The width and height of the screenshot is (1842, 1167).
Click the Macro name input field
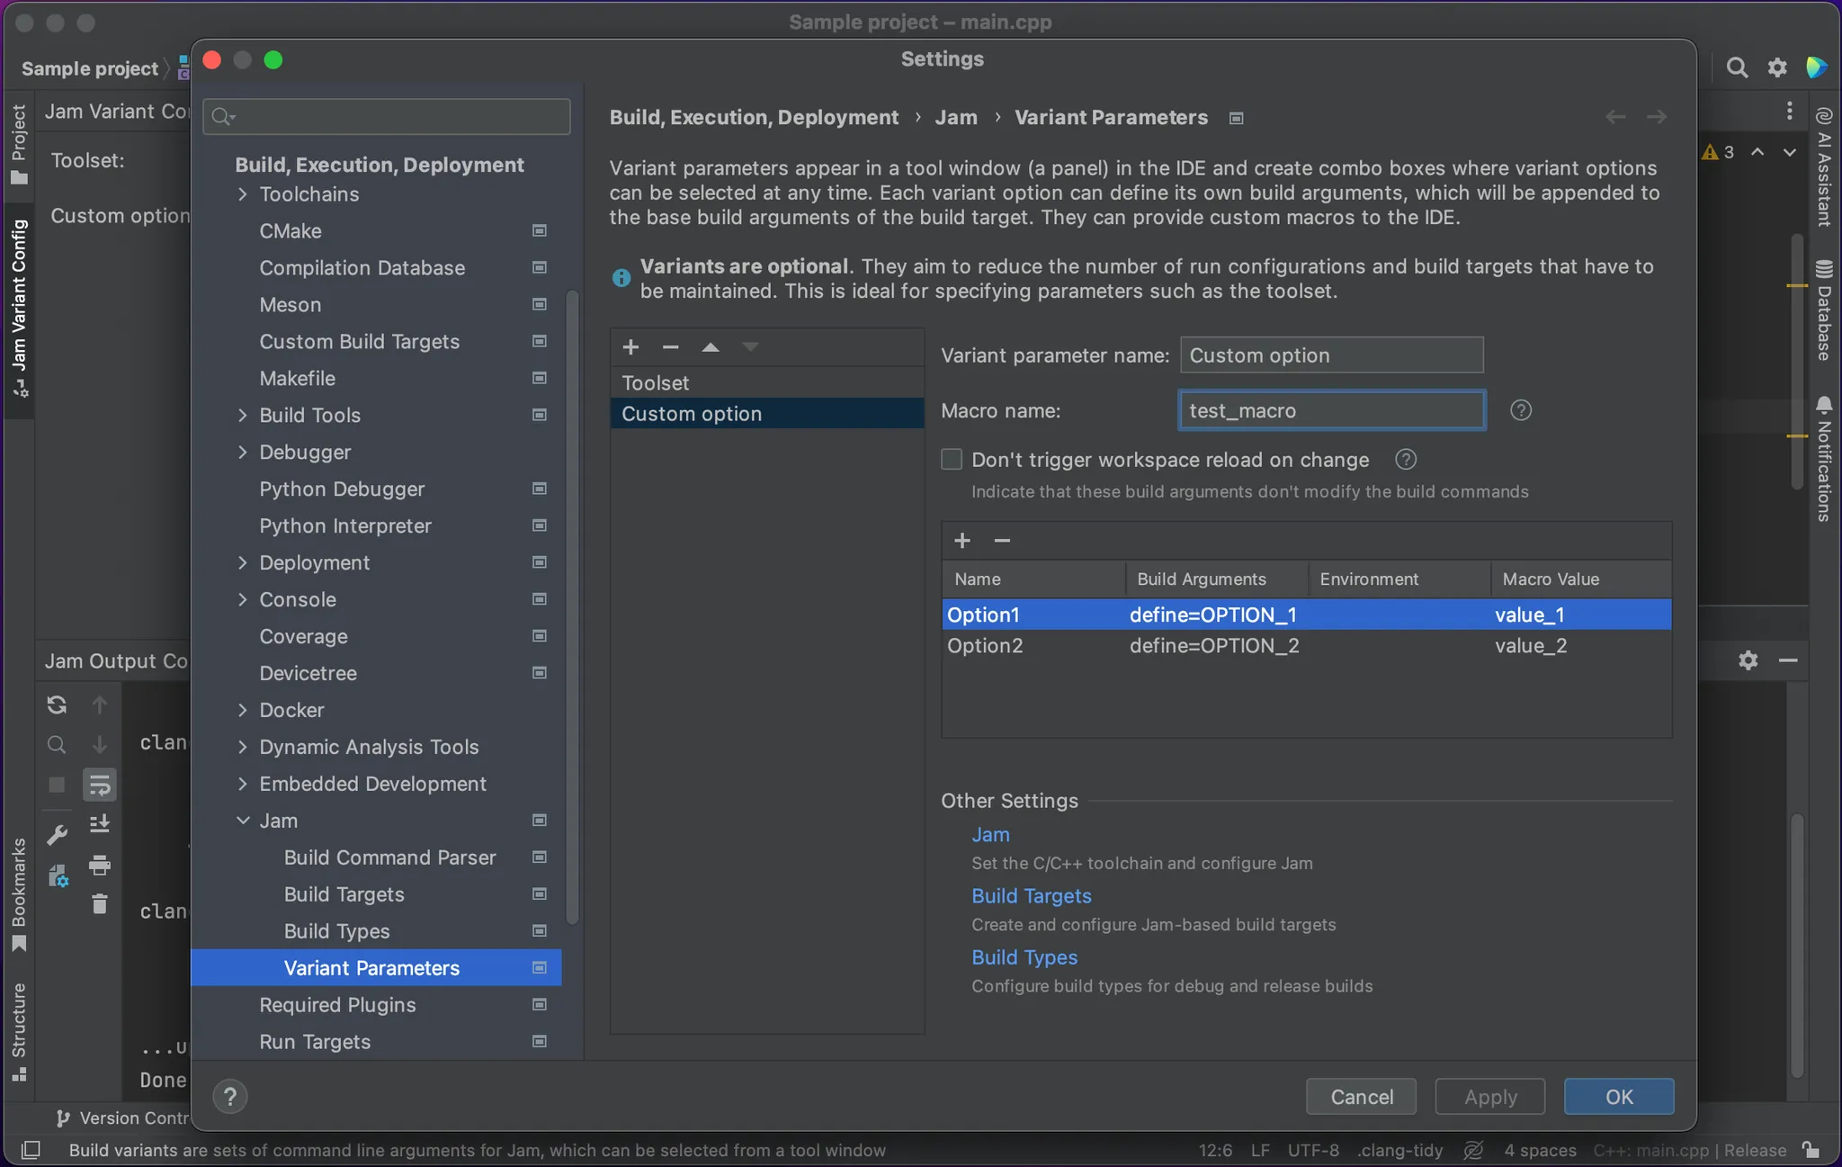point(1331,410)
